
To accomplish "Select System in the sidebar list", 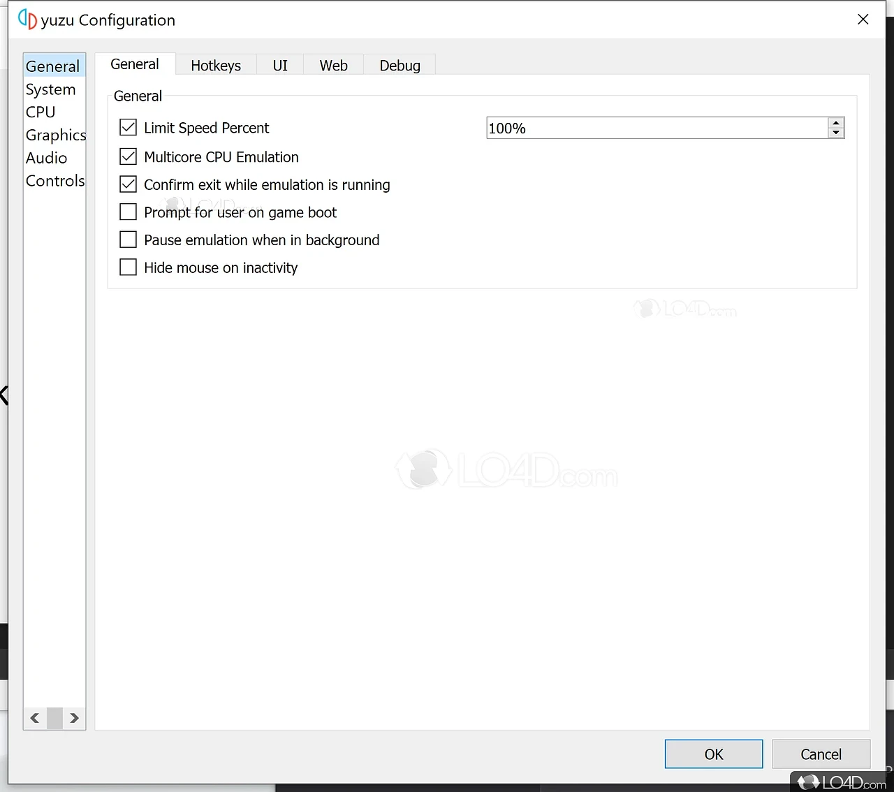I will click(x=54, y=89).
